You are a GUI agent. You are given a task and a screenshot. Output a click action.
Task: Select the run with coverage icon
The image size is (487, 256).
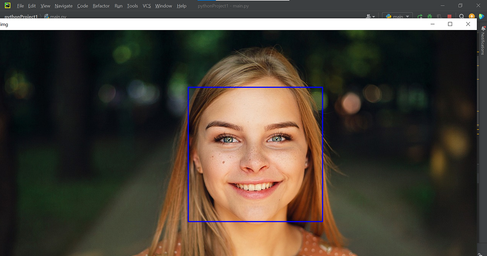[440, 16]
